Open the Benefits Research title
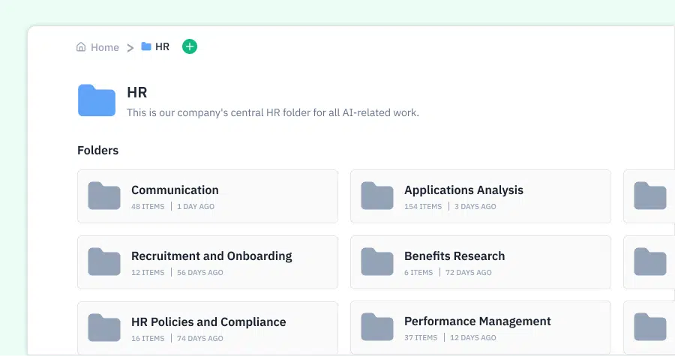The image size is (675, 356). point(454,256)
